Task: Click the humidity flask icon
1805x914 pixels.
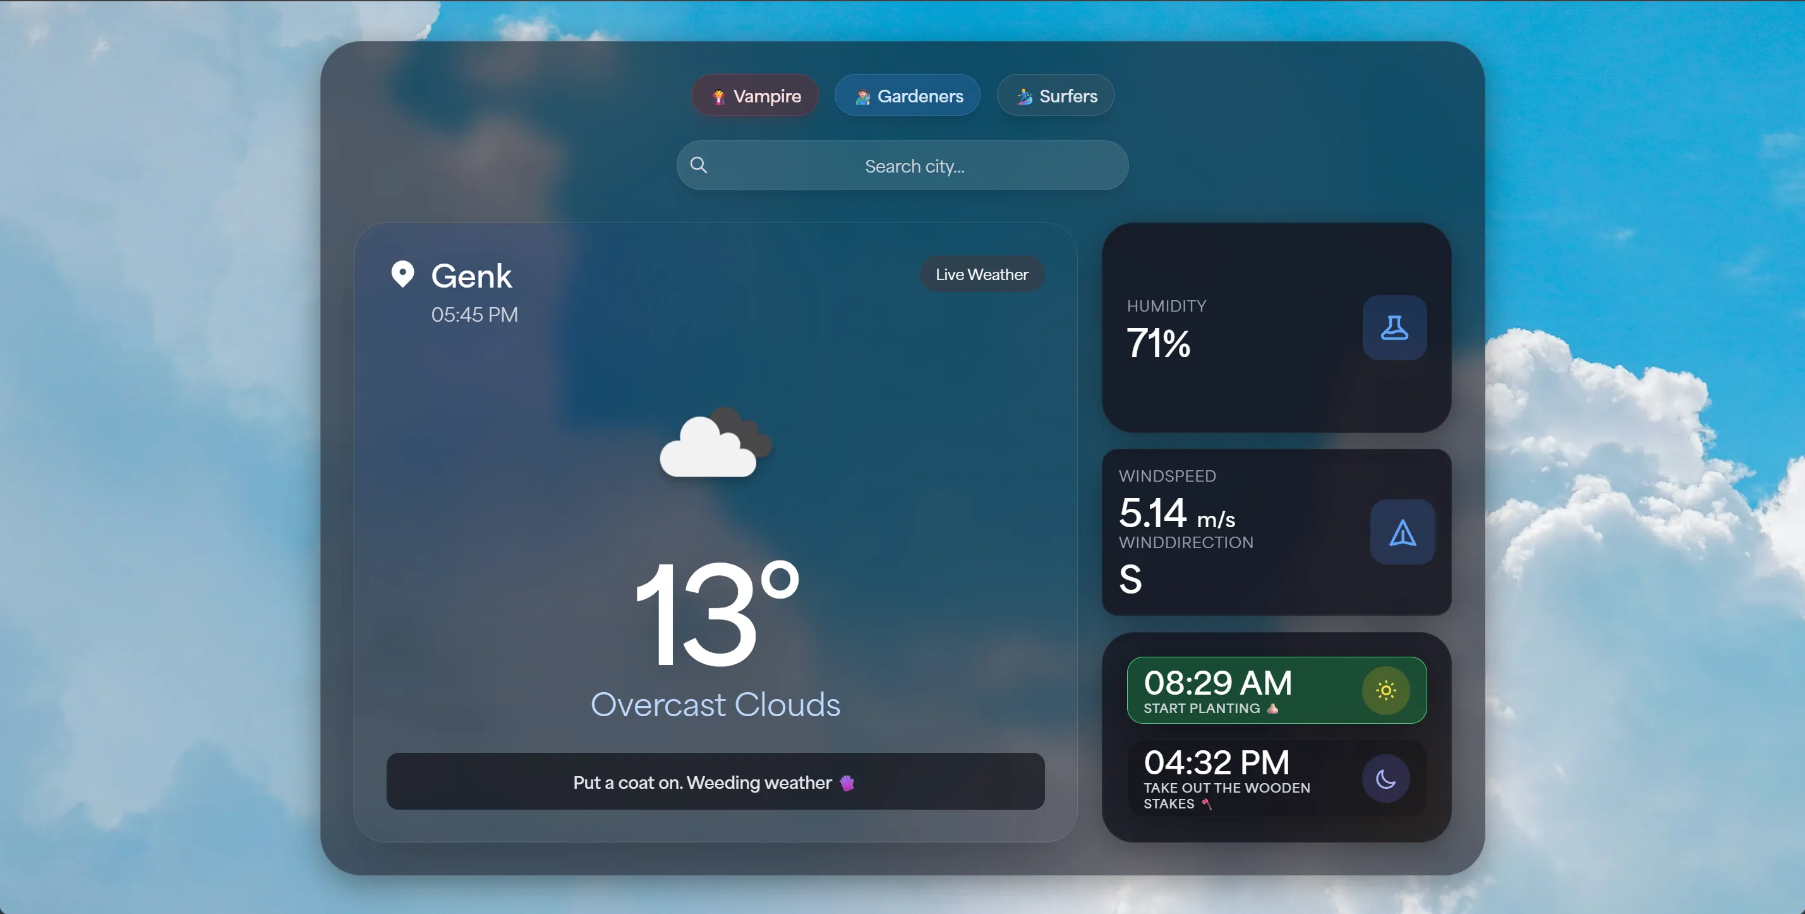Action: [1394, 328]
